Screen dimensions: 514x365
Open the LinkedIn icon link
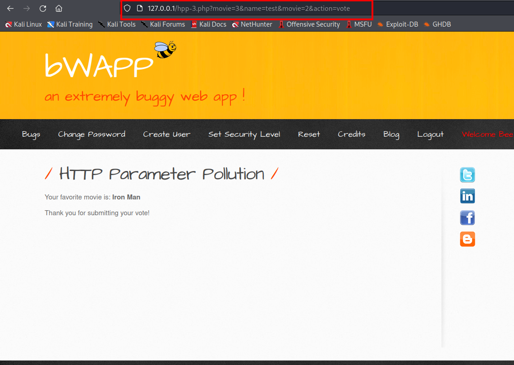tap(467, 196)
